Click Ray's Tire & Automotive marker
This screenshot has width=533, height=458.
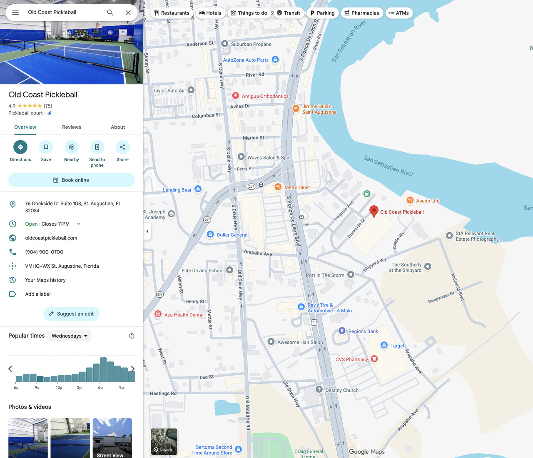[301, 307]
